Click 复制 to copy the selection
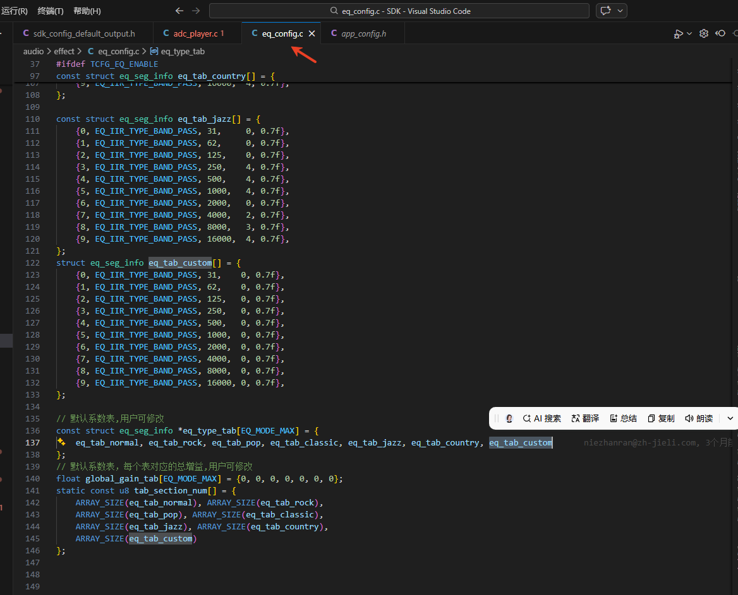Image resolution: width=738 pixels, height=595 pixels. click(661, 418)
